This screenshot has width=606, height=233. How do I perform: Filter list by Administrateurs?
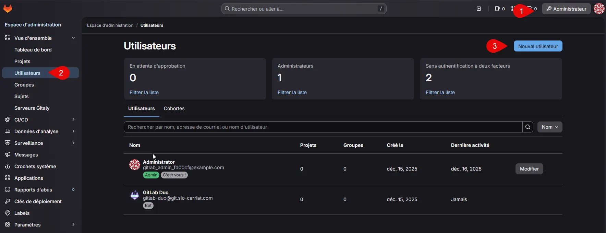click(292, 92)
